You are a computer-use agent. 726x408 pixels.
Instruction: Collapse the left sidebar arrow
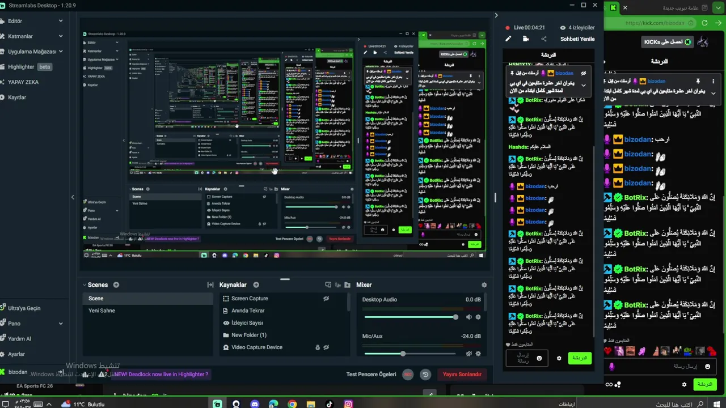pos(73,197)
